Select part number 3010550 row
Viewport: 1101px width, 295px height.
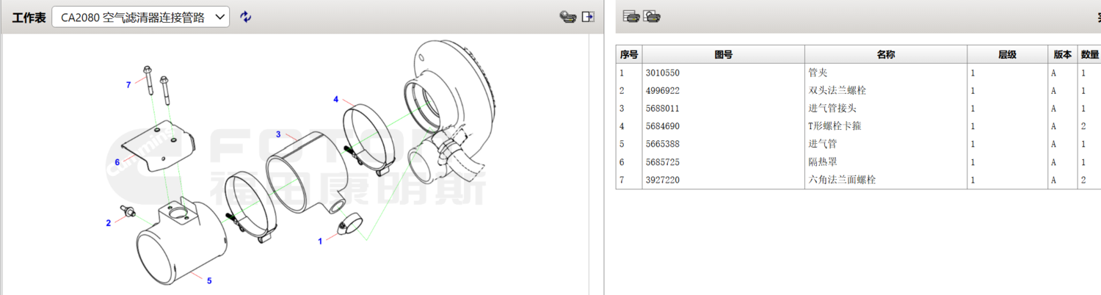tap(662, 73)
